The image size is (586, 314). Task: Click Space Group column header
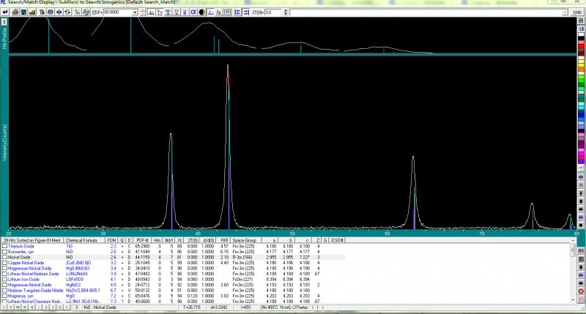[x=244, y=241]
